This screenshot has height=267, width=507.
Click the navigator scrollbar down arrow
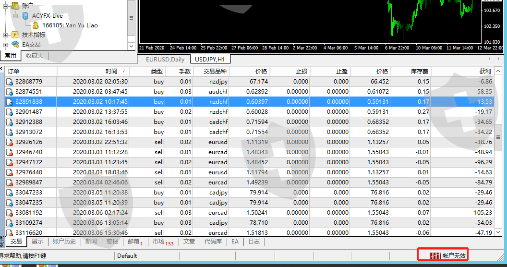[132, 45]
